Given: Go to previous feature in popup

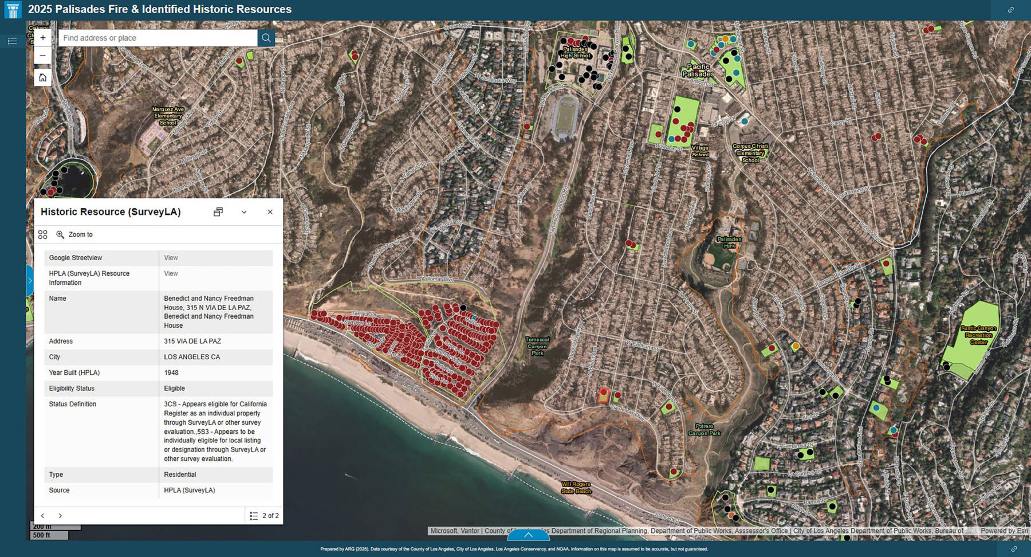Looking at the screenshot, I should click(x=43, y=516).
